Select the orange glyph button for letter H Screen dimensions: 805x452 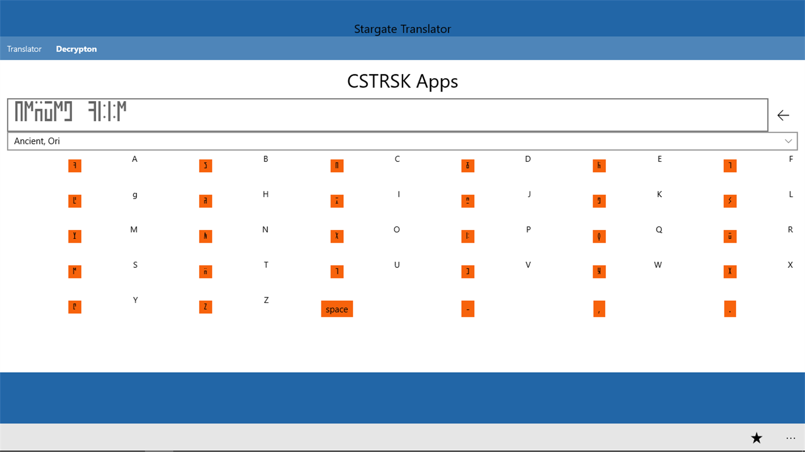tap(206, 201)
